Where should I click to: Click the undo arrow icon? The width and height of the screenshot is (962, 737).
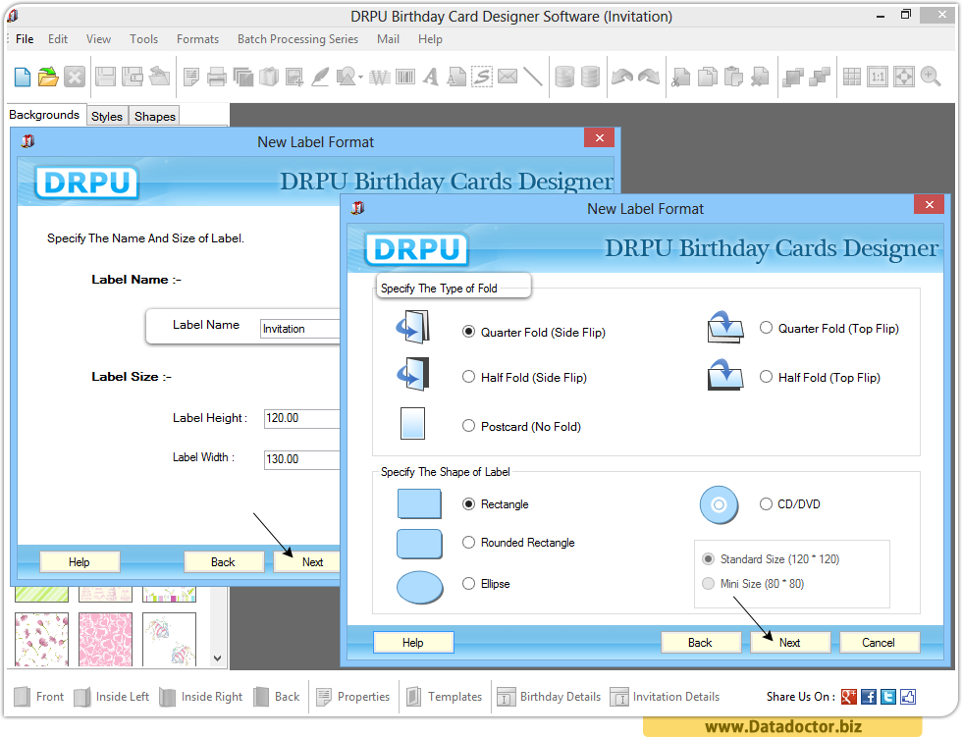[622, 78]
